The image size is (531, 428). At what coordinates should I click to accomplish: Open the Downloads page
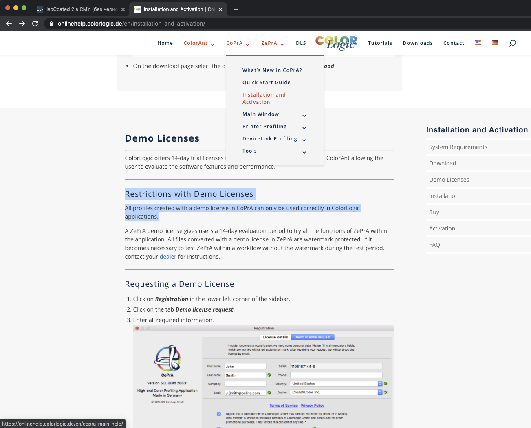pos(418,43)
